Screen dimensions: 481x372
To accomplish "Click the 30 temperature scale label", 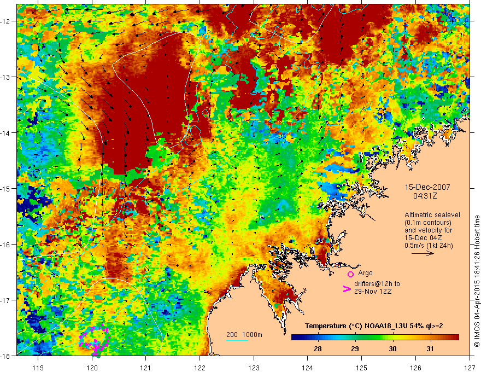I will coord(392,348).
